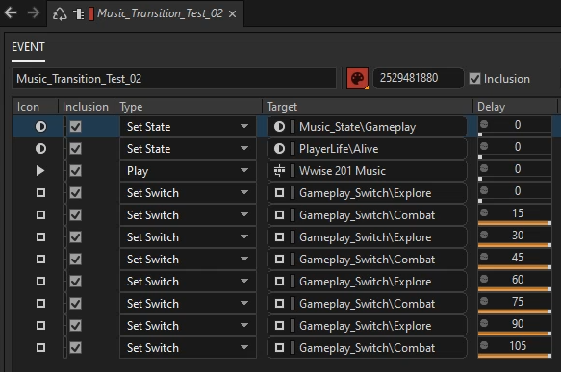Click the PlayerLife\Alive target field
The image size is (561, 372).
tap(367, 149)
